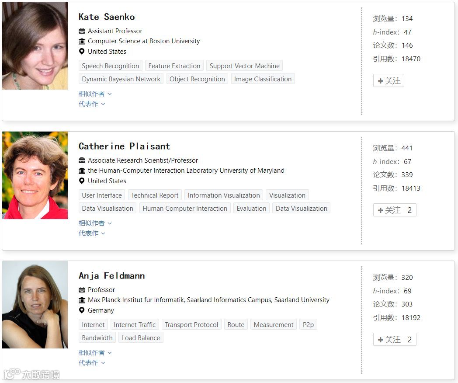This screenshot has width=458, height=383.
Task: Click Catherine Plaisant's profile photo
Action: click(35, 175)
